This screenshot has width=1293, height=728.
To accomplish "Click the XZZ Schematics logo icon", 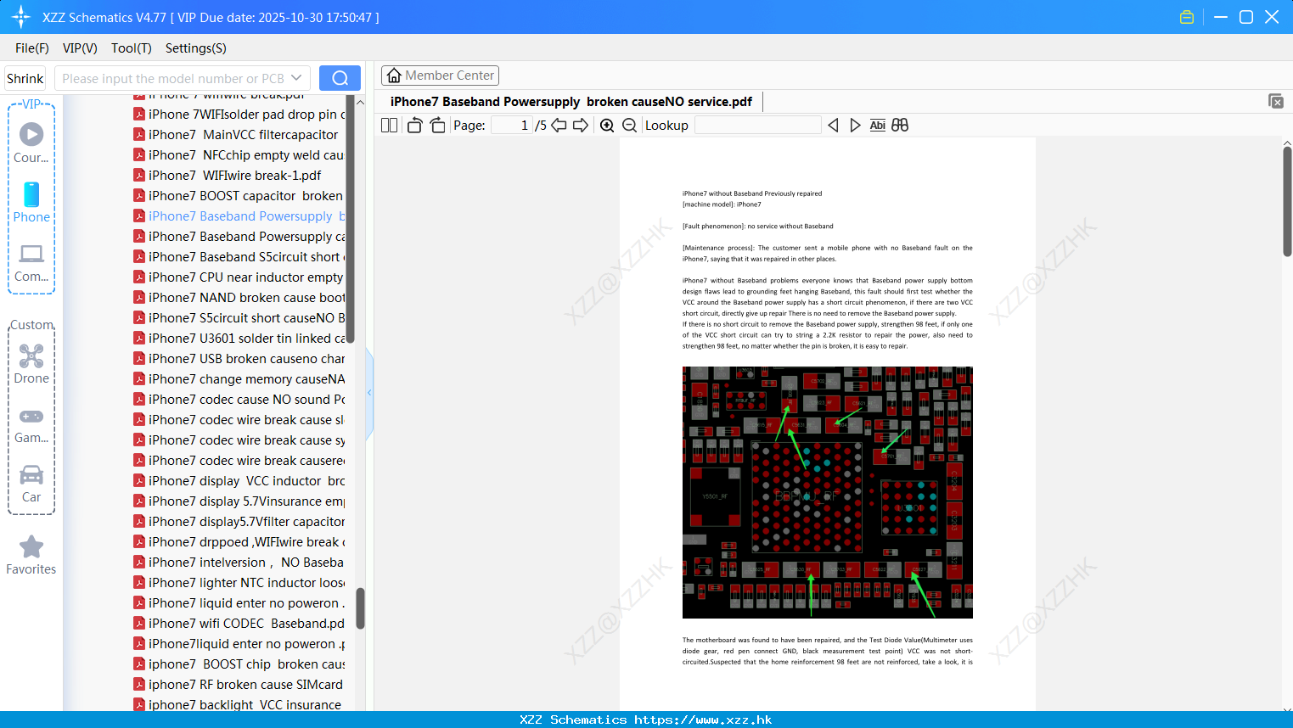I will tap(21, 17).
